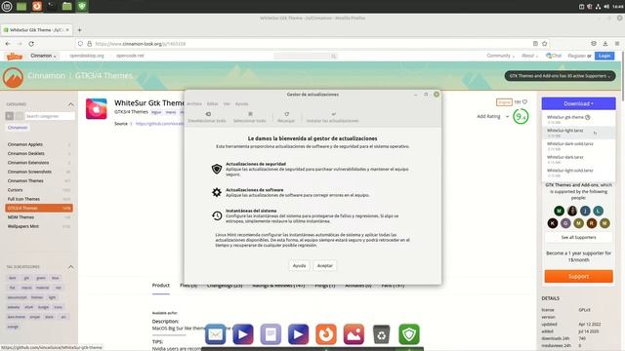Select the highlighted GTK3/4 Themes category
The image size is (625, 351).
pyautogui.click(x=39, y=208)
